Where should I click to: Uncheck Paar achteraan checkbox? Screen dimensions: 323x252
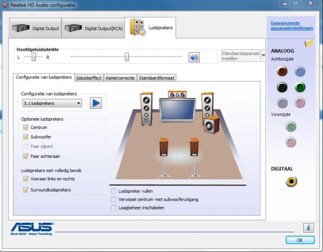(x=25, y=156)
